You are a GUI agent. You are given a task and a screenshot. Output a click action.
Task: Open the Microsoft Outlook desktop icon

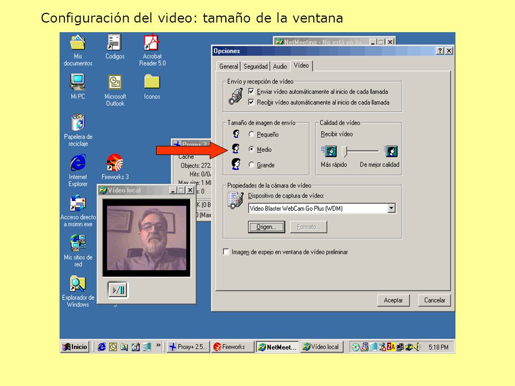(115, 90)
